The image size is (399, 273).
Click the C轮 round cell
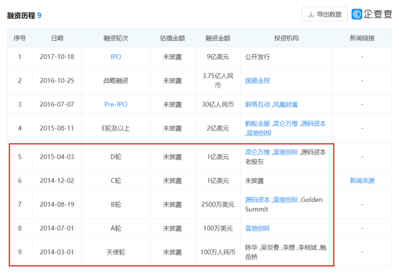[x=116, y=180]
